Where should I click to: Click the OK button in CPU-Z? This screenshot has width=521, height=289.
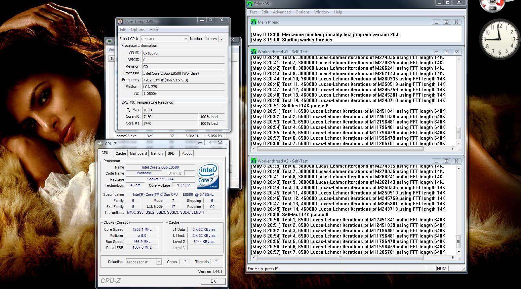point(213,281)
